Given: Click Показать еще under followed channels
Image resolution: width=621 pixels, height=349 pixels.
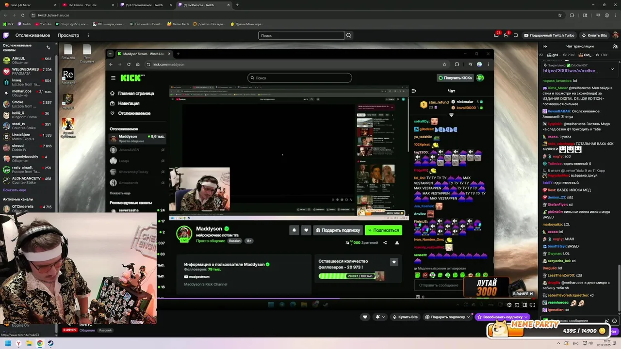Looking at the screenshot, I should [15, 190].
